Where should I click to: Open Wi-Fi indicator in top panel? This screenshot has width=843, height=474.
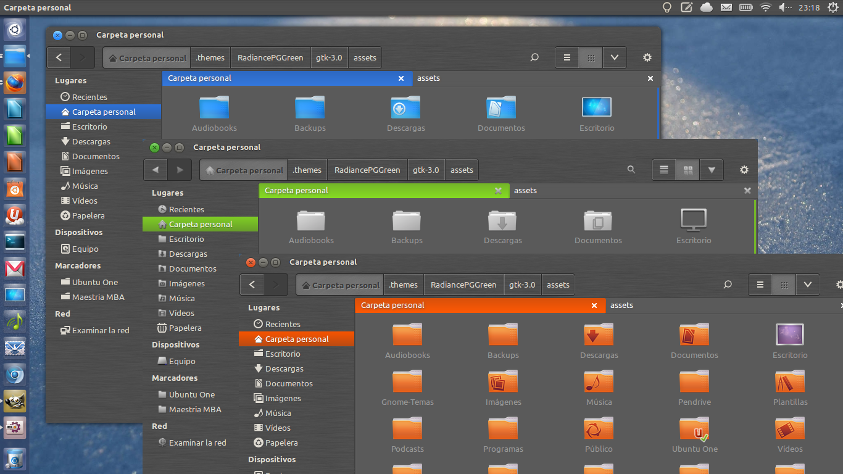pyautogui.click(x=766, y=7)
